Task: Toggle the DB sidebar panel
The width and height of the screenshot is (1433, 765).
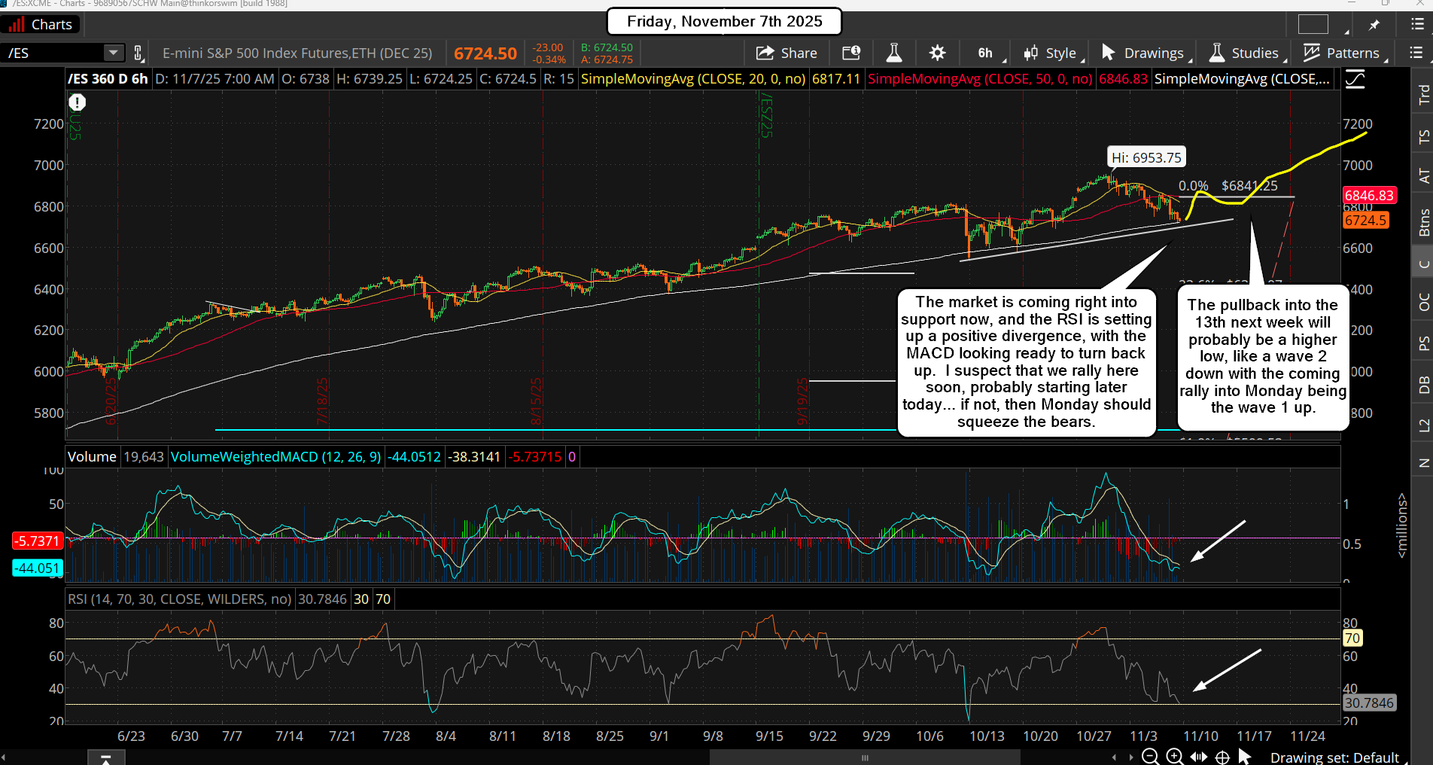Action: coord(1422,385)
